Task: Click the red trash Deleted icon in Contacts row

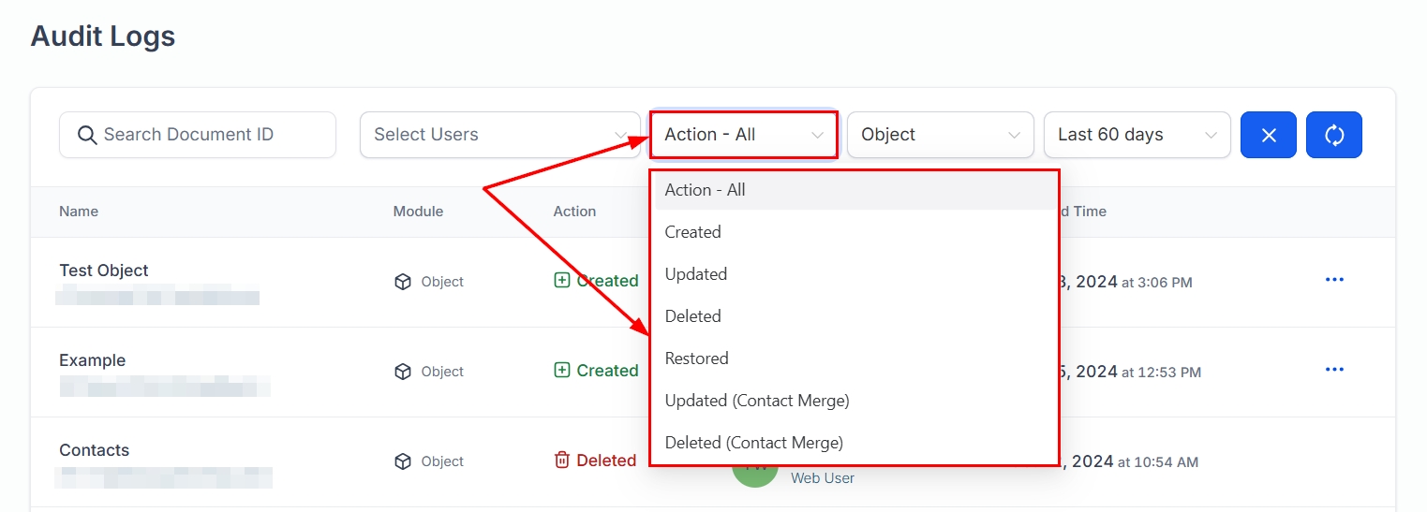Action: (x=562, y=460)
